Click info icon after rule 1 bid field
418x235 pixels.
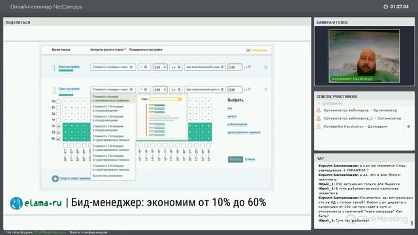pos(249,67)
